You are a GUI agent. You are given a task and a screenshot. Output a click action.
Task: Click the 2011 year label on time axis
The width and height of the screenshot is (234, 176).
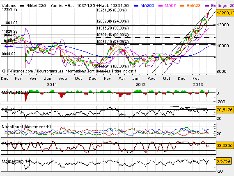pos(52,84)
